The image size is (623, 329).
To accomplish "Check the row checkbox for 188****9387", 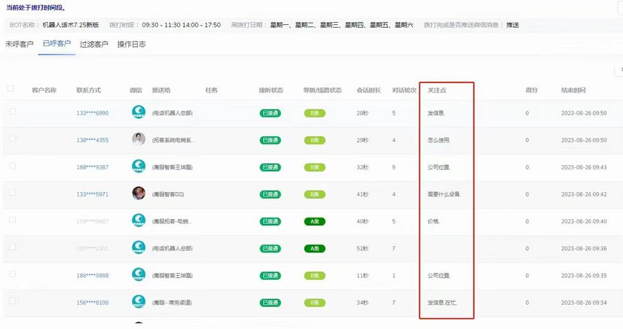I will click(x=12, y=166).
